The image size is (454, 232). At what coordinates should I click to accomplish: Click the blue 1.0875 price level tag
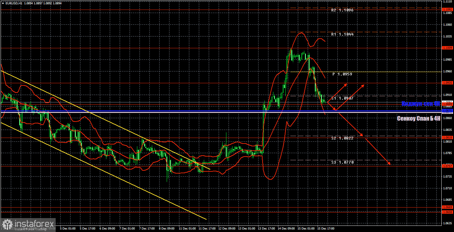[448, 110]
